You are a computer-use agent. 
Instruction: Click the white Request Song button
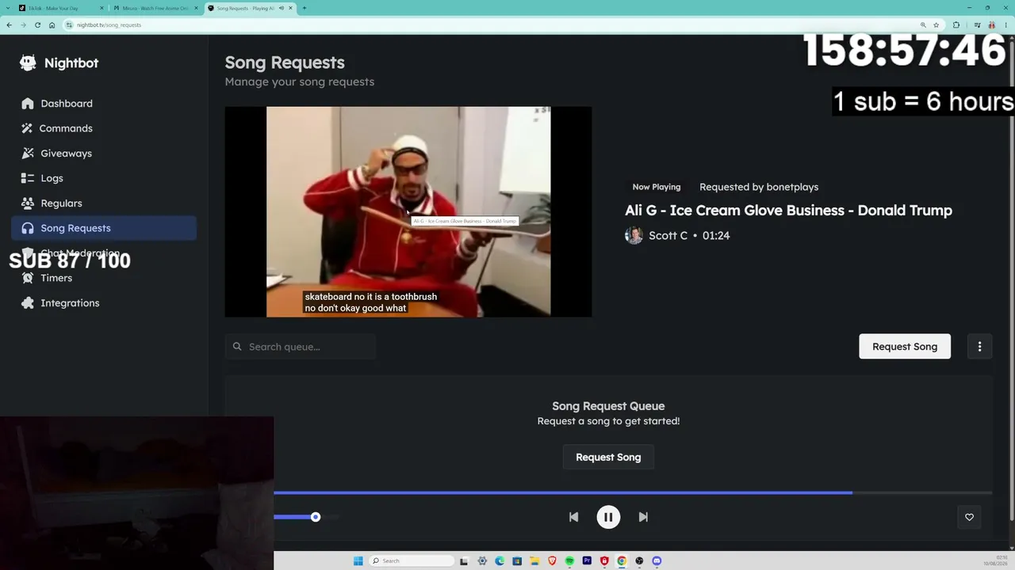tap(905, 347)
